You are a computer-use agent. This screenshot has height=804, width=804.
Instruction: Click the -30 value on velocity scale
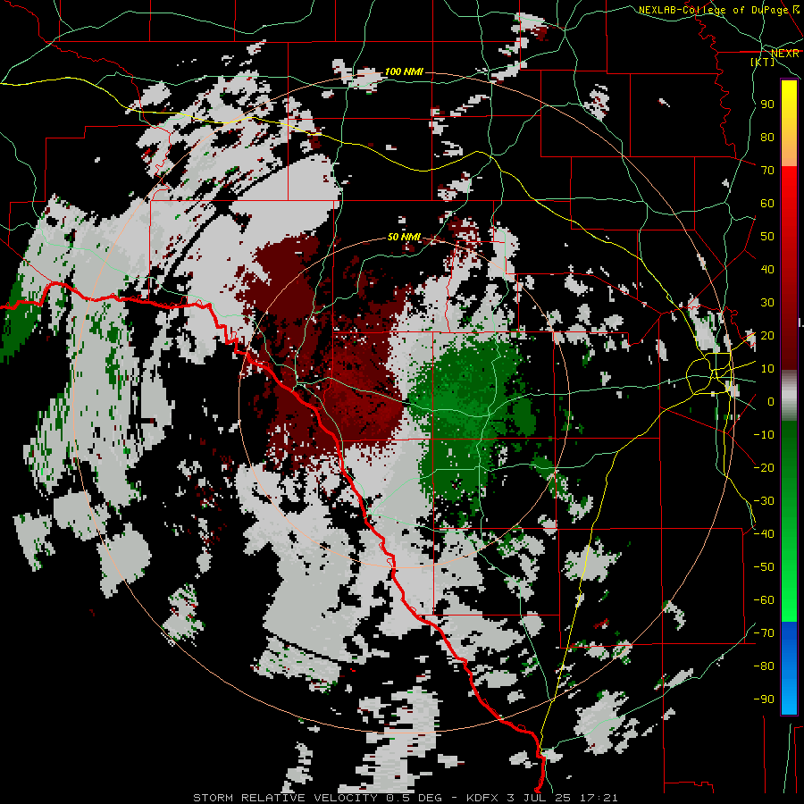pyautogui.click(x=764, y=501)
